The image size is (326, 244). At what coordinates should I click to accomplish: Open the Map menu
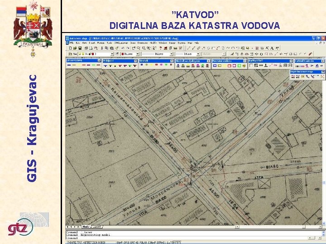(x=190, y=43)
